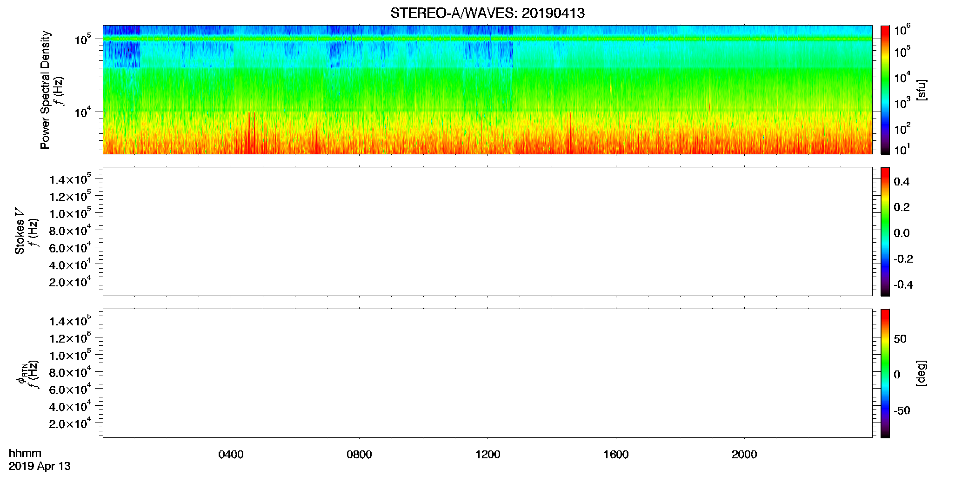Image resolution: width=975 pixels, height=502 pixels.
Task: Click the STEREO-A/WAVES: 20190413 plot title
Action: click(487, 13)
